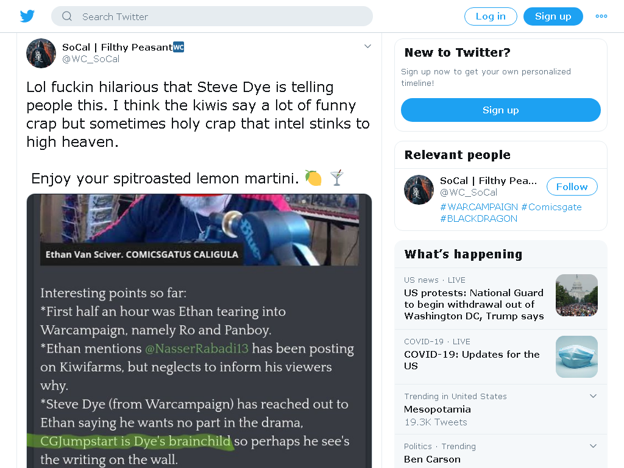
Task: Click the WC badge next to Filthy Peasant
Action: pos(179,47)
